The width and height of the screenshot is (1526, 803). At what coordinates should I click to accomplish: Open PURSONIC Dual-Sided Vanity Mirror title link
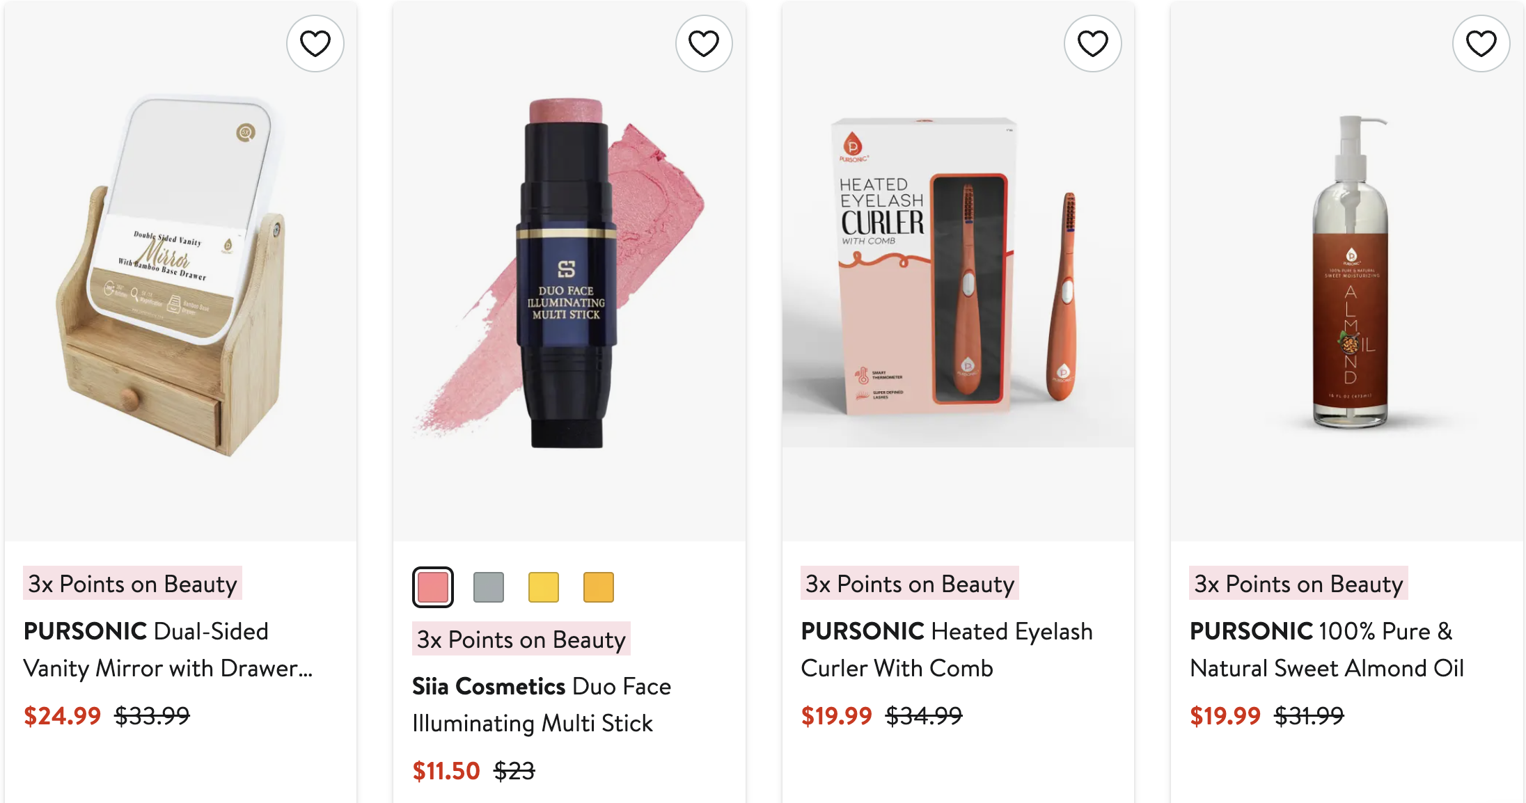coord(167,649)
